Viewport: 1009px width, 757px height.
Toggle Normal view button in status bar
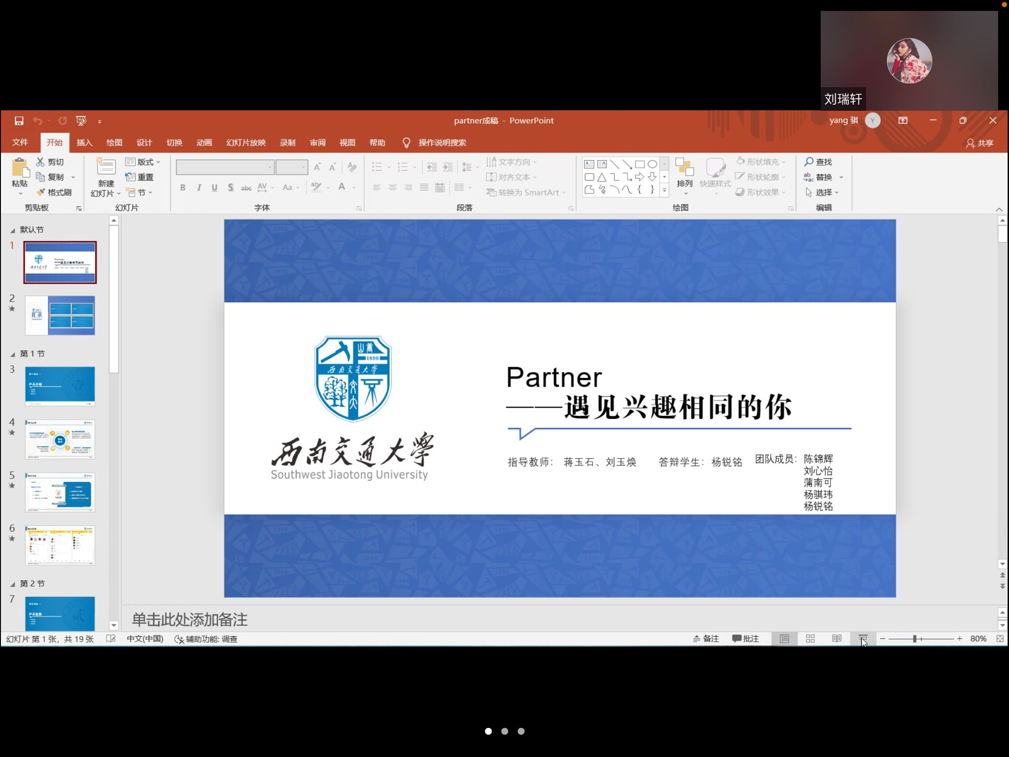[x=784, y=639]
